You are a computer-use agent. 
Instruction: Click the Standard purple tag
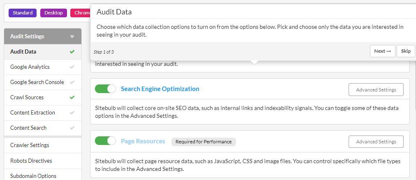[23, 13]
